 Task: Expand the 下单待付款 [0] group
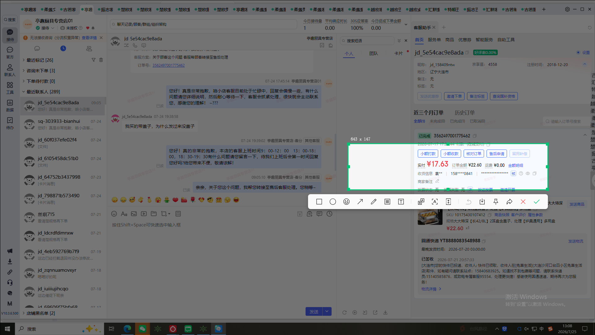41,81
